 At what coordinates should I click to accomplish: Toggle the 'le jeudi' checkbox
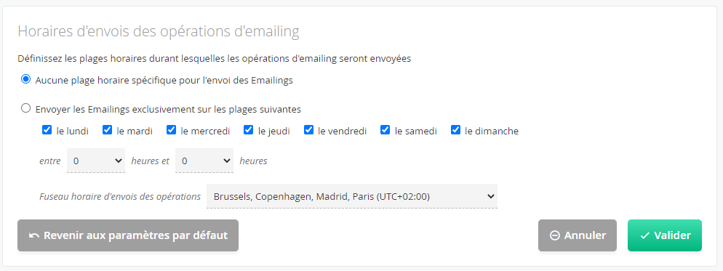pos(249,130)
